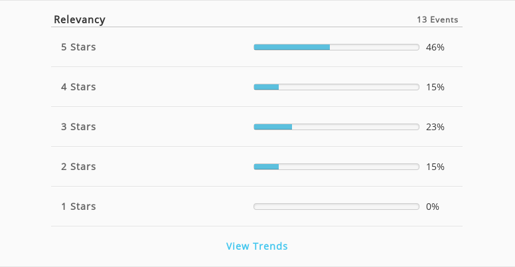Click the 46% percentage value

(435, 47)
